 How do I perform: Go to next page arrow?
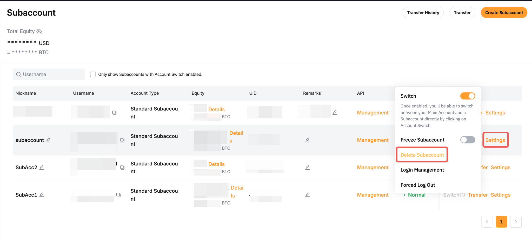point(516,222)
